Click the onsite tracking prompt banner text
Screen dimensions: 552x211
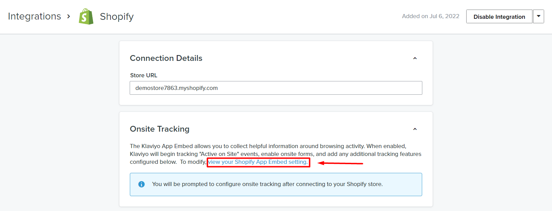pos(267,184)
